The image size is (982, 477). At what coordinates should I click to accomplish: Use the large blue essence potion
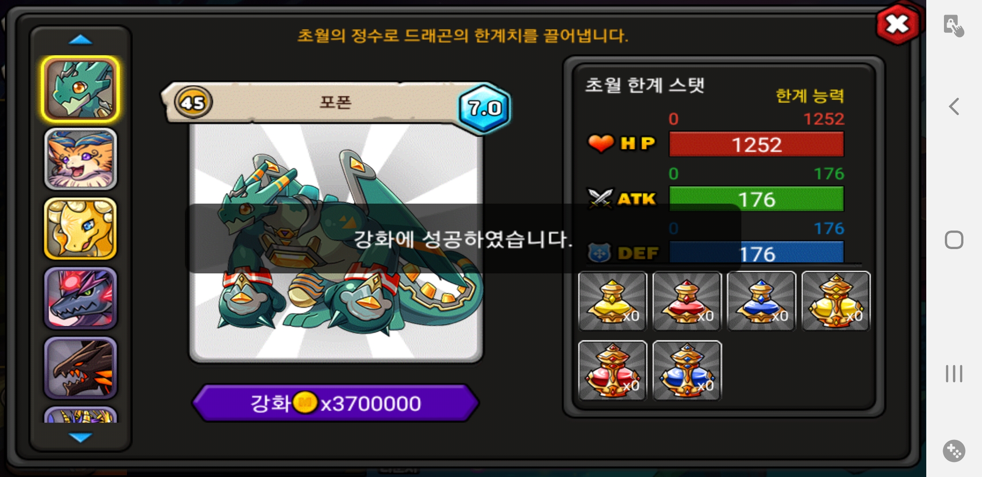(687, 371)
